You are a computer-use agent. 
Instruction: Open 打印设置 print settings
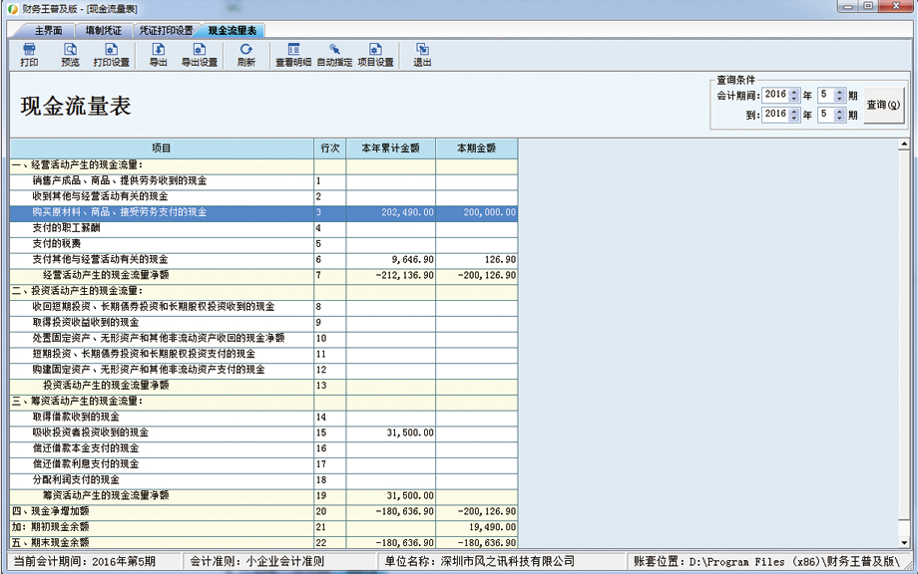(x=111, y=55)
